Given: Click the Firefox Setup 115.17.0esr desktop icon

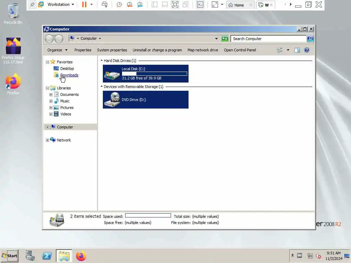Looking at the screenshot, I should click(13, 51).
